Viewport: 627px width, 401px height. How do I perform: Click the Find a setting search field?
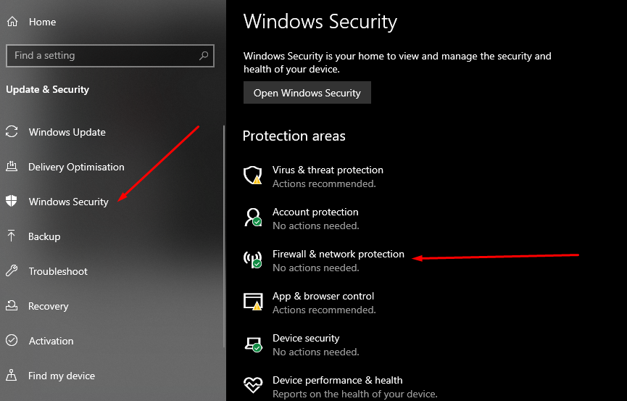point(110,56)
